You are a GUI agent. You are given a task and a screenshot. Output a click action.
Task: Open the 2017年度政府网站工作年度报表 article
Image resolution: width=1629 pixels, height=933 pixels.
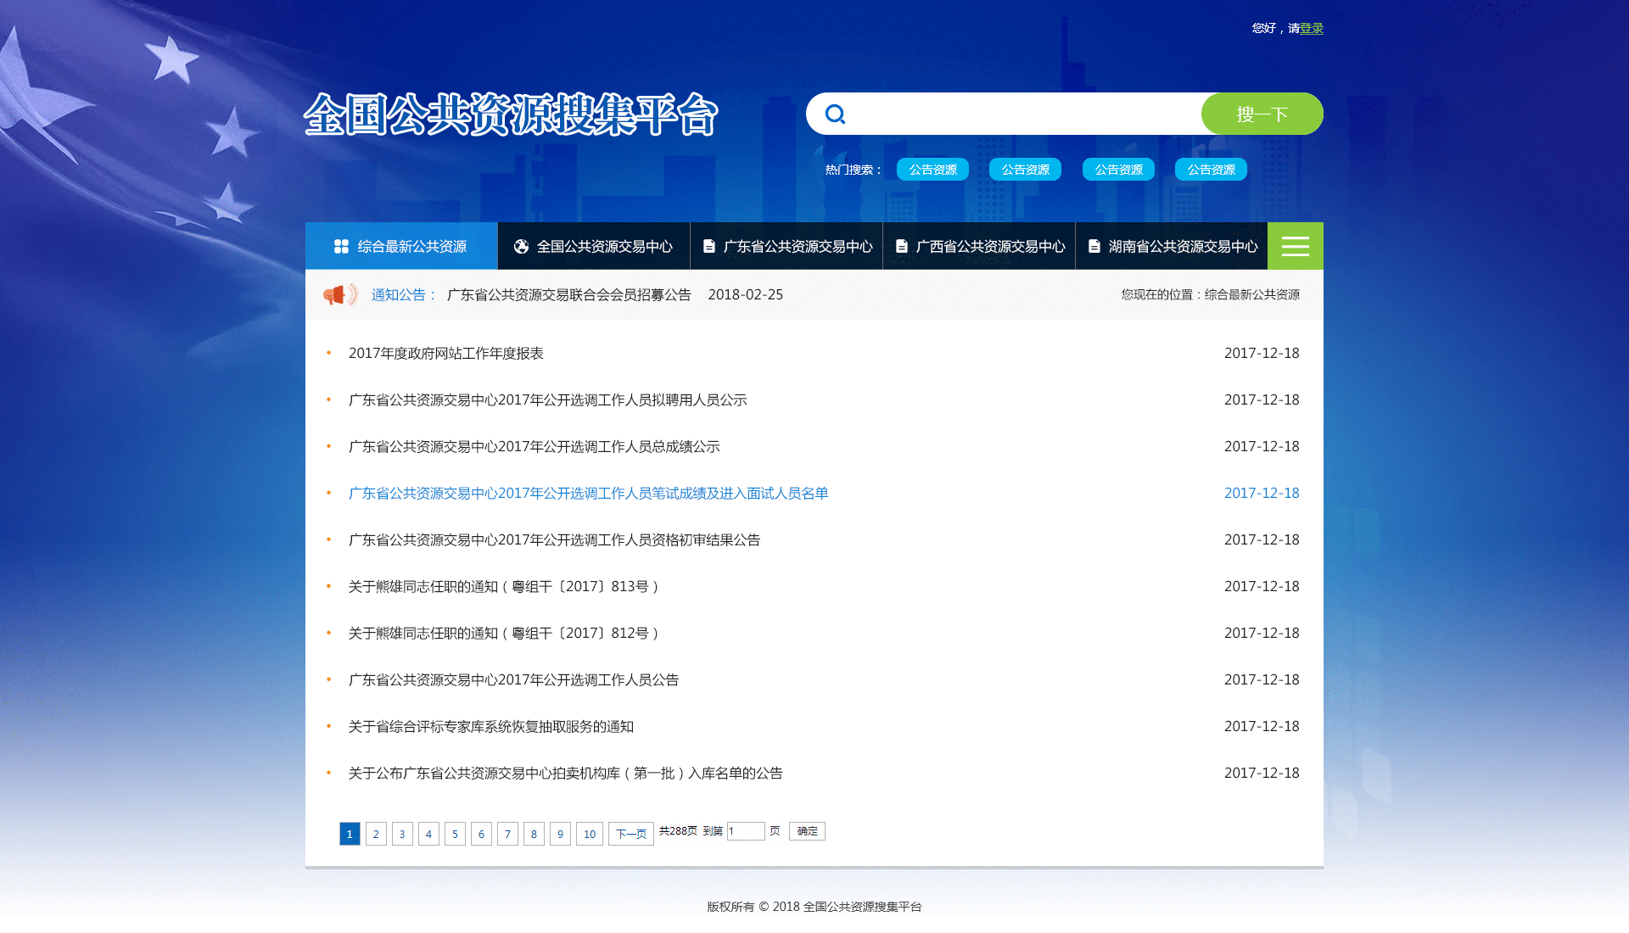[x=445, y=353]
